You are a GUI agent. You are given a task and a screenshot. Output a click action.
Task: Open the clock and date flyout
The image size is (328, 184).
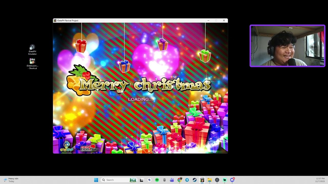320,180
